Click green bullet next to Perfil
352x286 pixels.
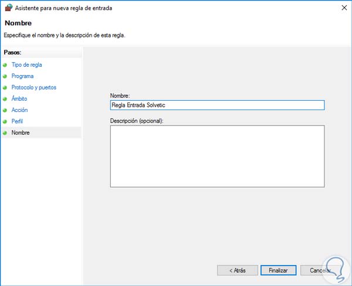tap(5, 121)
